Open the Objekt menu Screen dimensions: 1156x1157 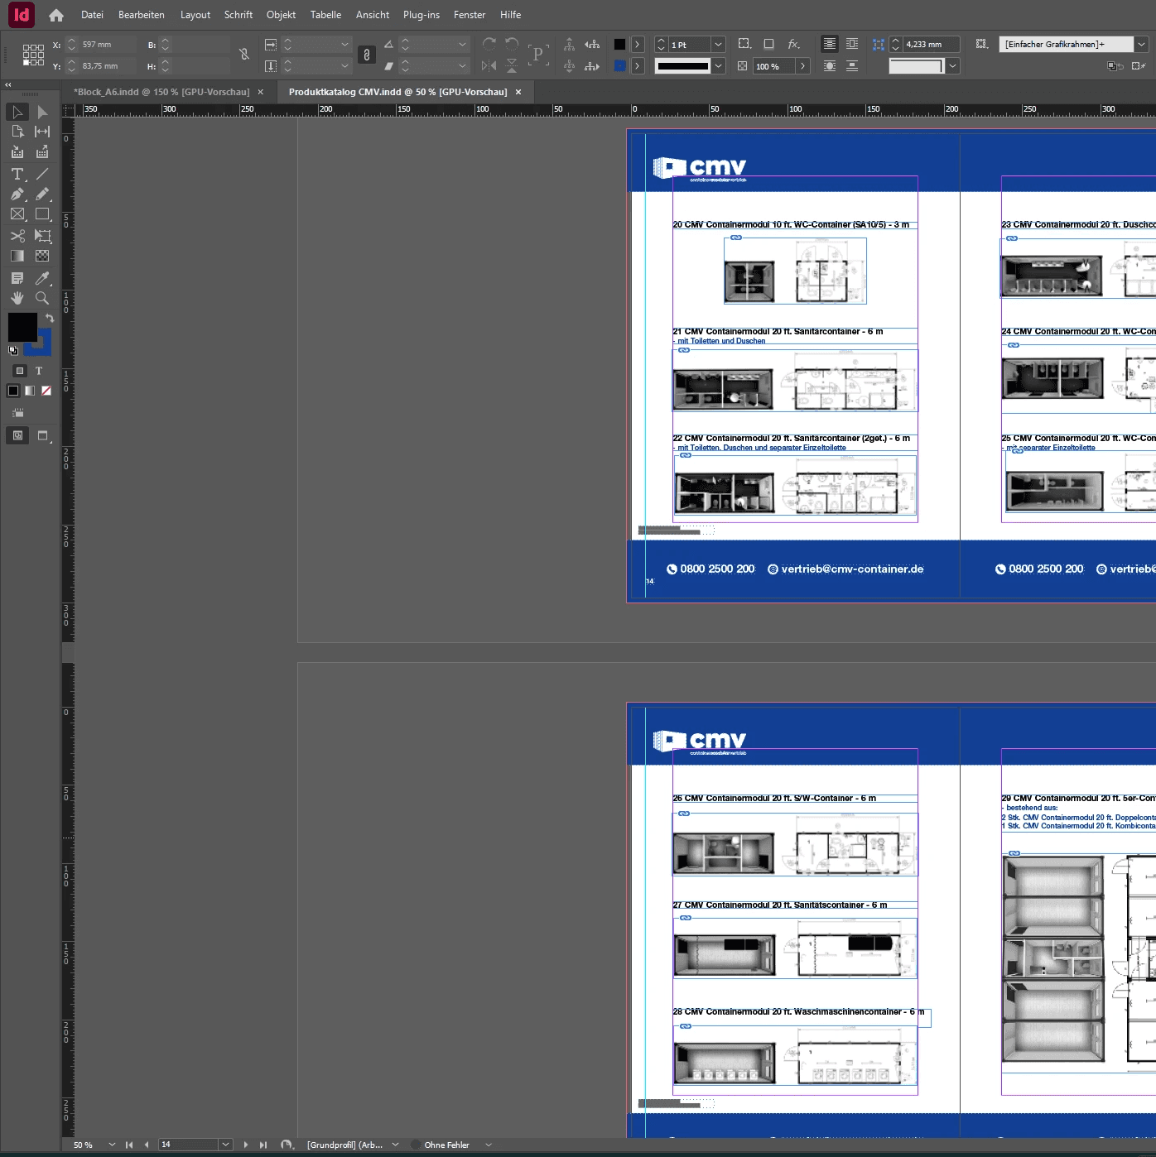point(281,15)
